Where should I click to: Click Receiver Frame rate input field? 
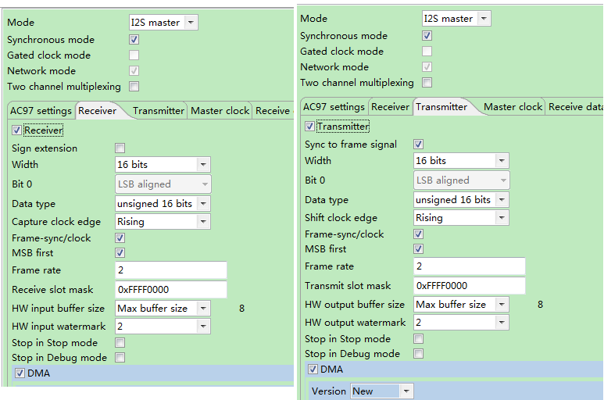tap(171, 270)
